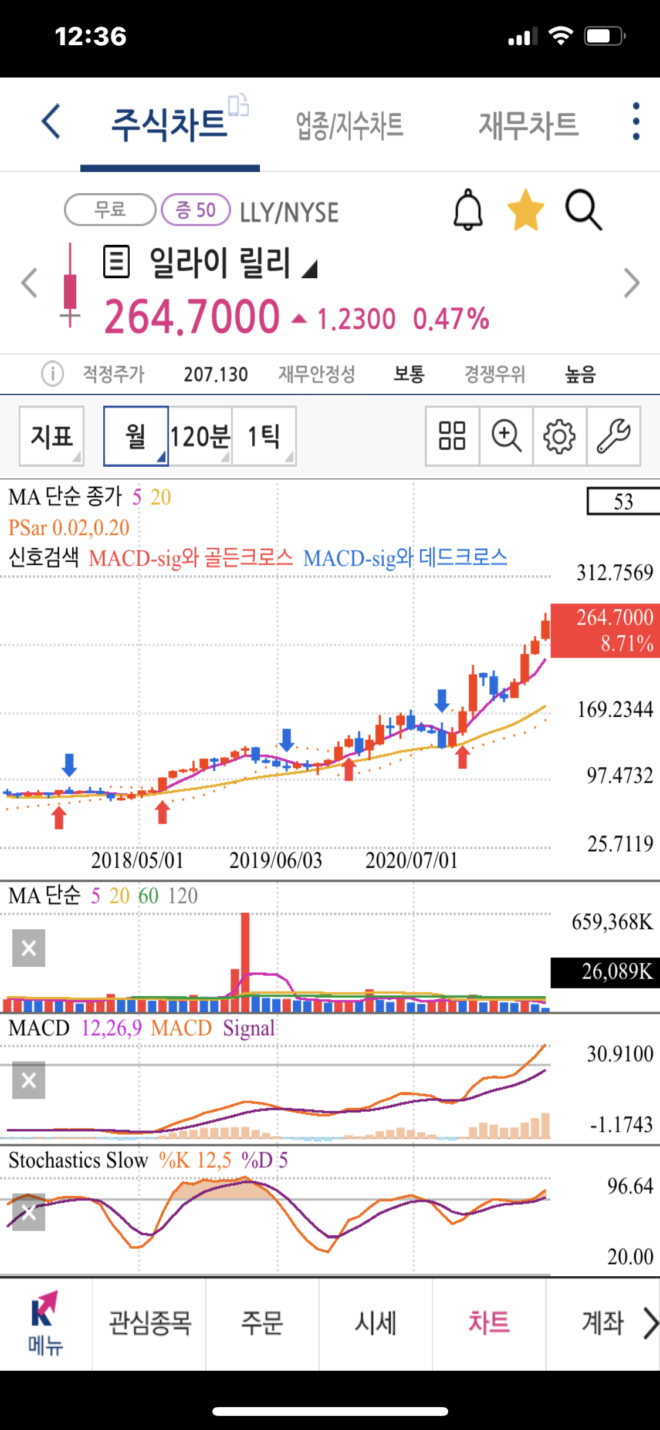This screenshot has height=1430, width=660.
Task: Tap MACD-sig와 데드크로스 signal label
Action: (x=405, y=558)
